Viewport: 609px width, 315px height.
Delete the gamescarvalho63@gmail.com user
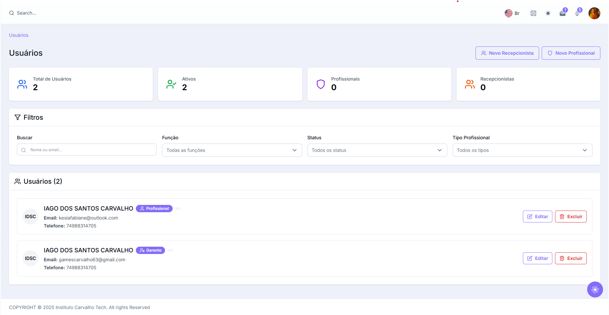pos(571,258)
